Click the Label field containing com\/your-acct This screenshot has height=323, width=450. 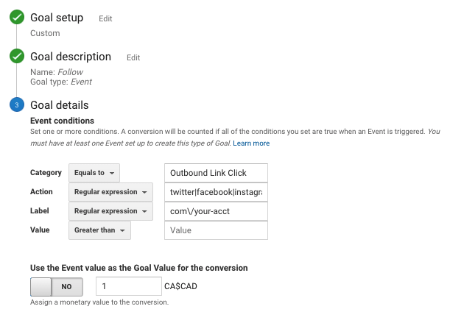(216, 211)
